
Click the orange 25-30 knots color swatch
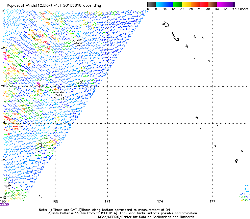tap(195, 4)
